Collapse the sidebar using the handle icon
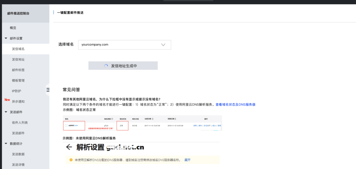 click(48, 90)
